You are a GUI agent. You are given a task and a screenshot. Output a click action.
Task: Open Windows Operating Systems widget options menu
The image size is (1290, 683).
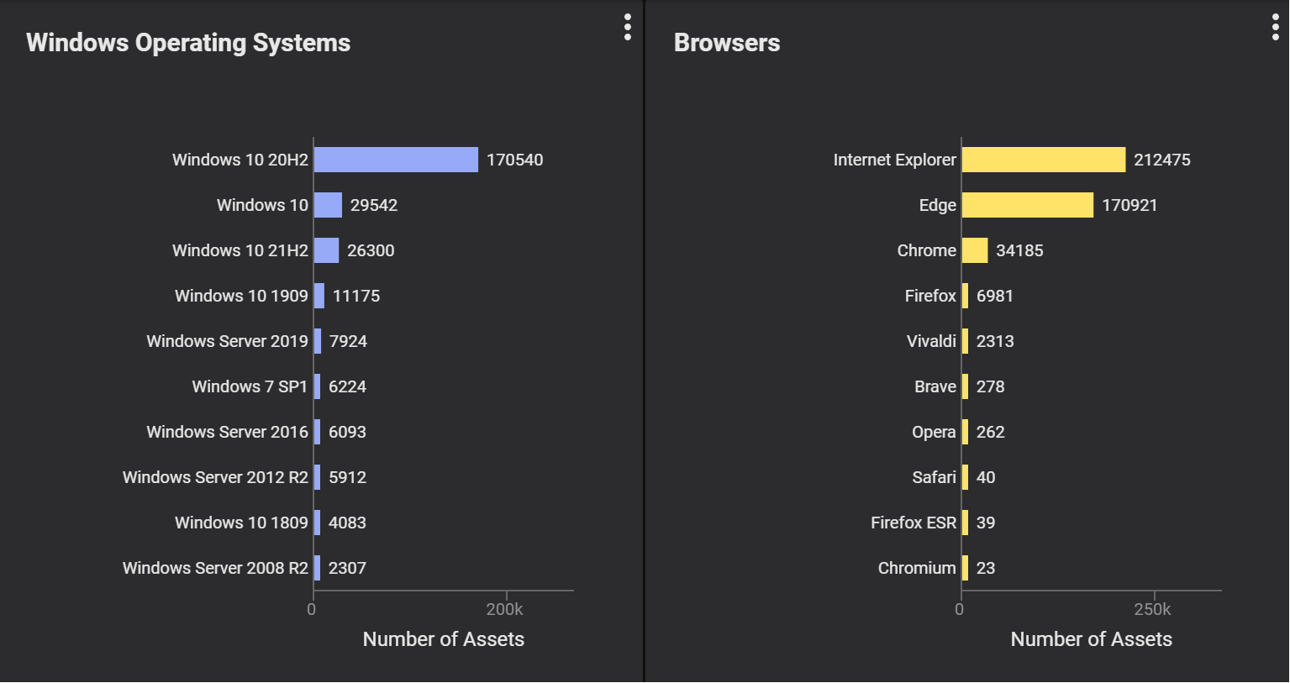(628, 28)
